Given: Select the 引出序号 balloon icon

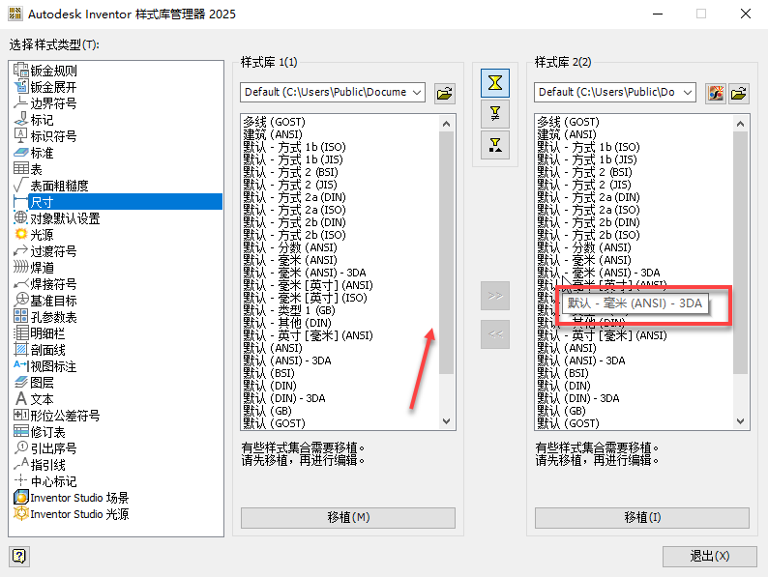Looking at the screenshot, I should coord(20,447).
